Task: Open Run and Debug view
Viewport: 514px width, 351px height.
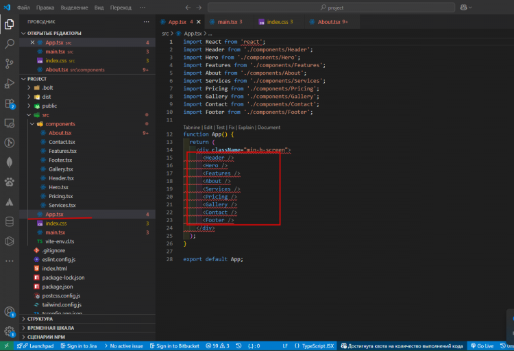Action: pos(9,84)
